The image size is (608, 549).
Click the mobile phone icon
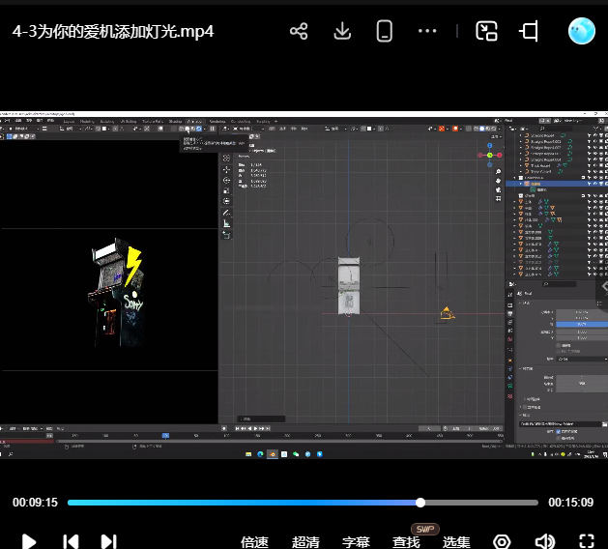(x=385, y=31)
